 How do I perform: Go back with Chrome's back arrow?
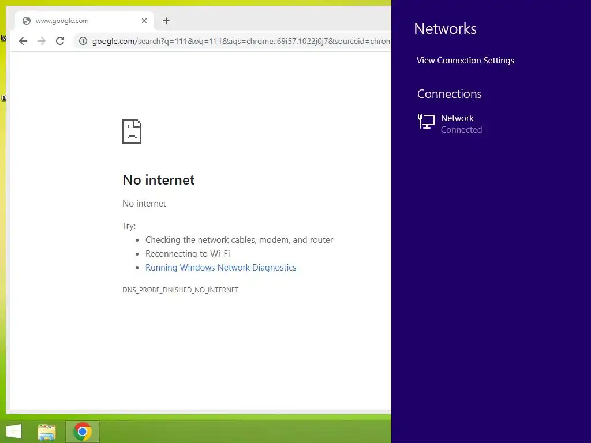23,41
